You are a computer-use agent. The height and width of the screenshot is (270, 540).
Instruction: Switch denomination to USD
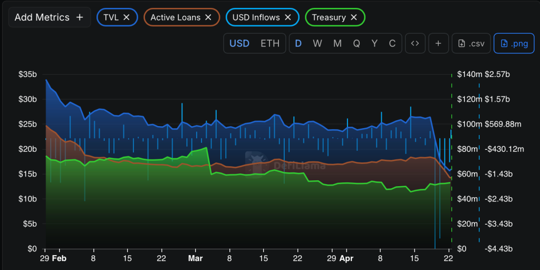239,43
